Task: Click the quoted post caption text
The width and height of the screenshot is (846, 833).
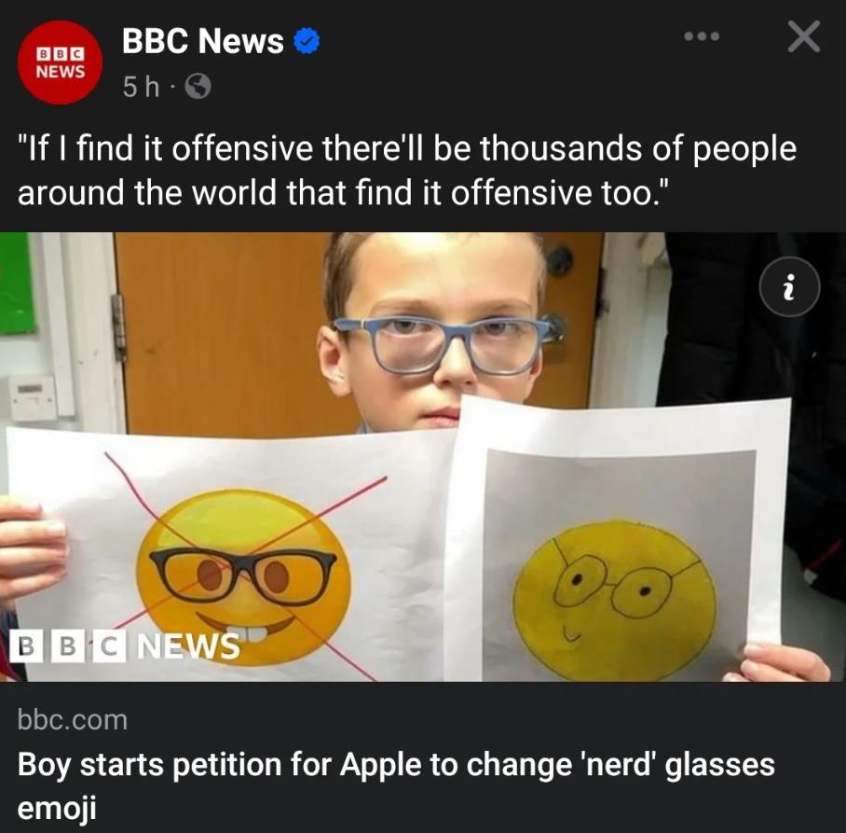Action: click(x=406, y=171)
